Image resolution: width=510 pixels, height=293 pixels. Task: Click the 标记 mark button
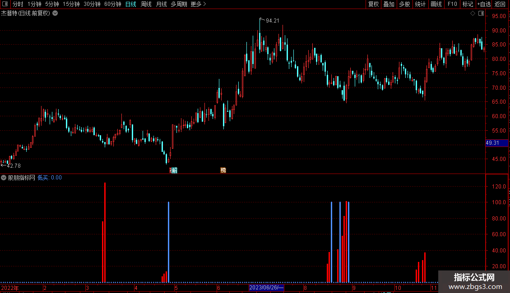coord(468,4)
